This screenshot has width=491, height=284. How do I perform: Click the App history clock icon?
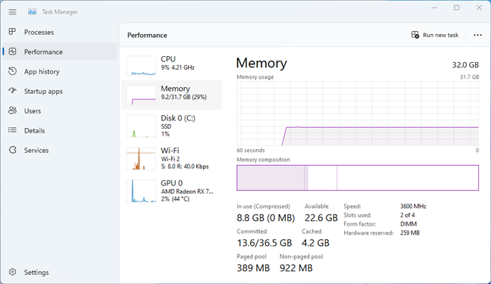tap(13, 71)
